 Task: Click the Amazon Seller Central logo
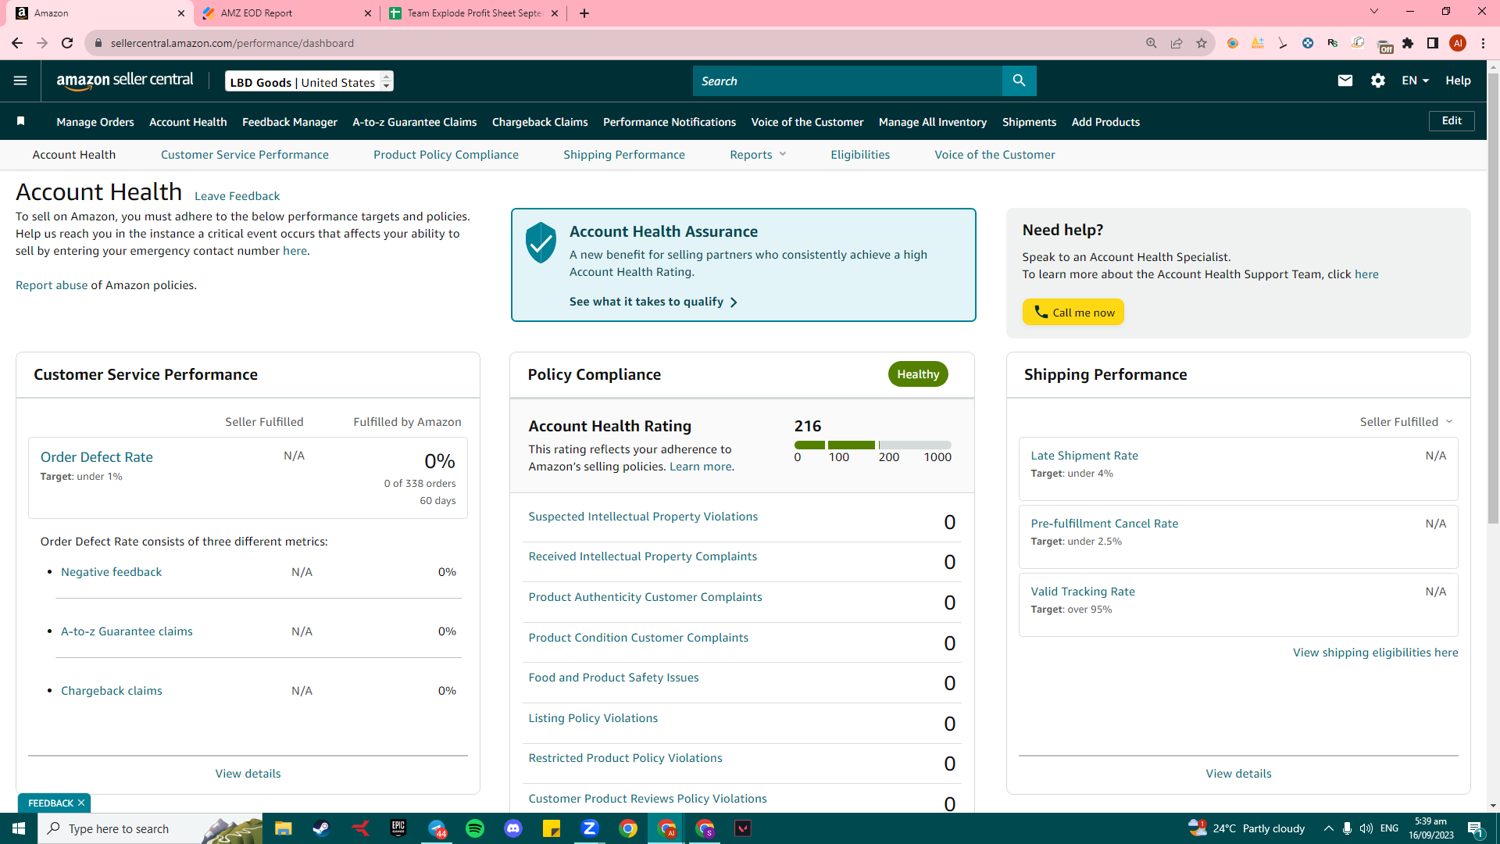click(125, 80)
